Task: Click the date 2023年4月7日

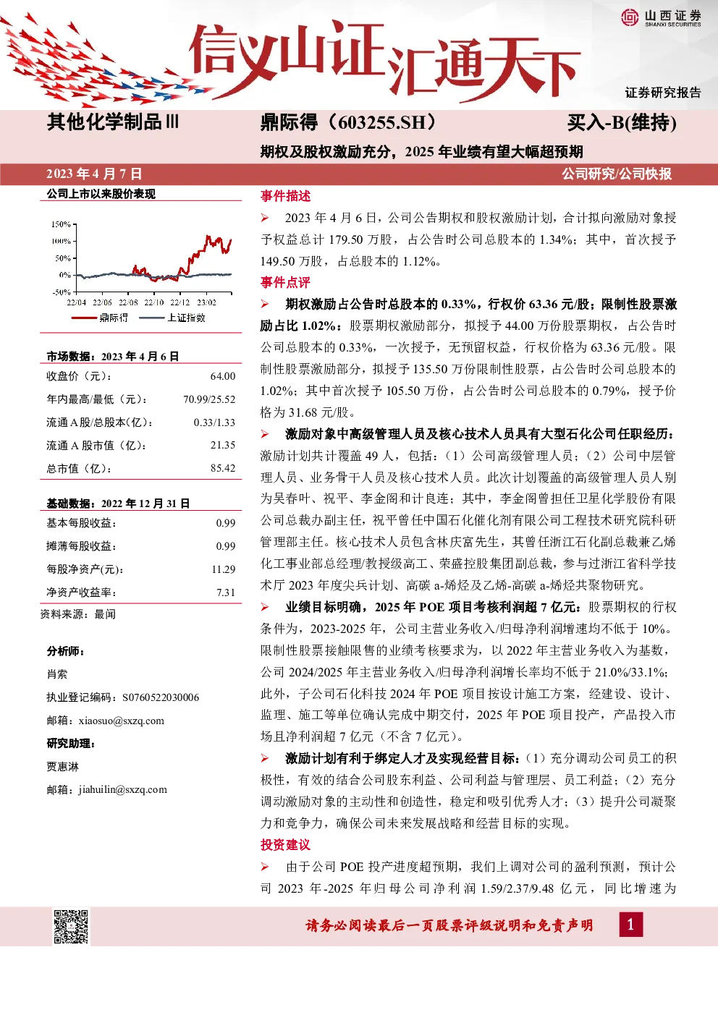Action: tap(94, 174)
